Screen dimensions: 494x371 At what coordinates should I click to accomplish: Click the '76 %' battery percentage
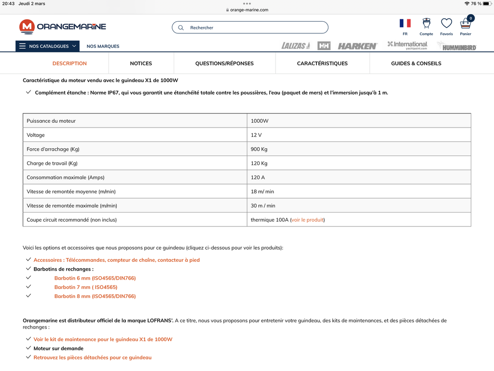476,3
